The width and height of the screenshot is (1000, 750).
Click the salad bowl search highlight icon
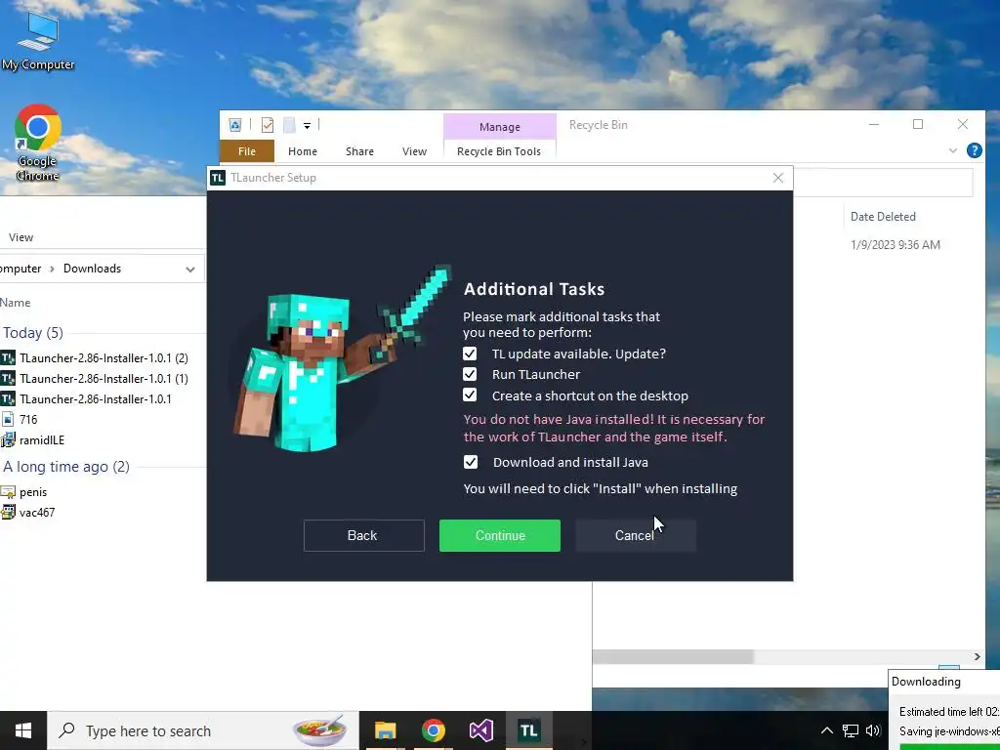[x=319, y=730]
